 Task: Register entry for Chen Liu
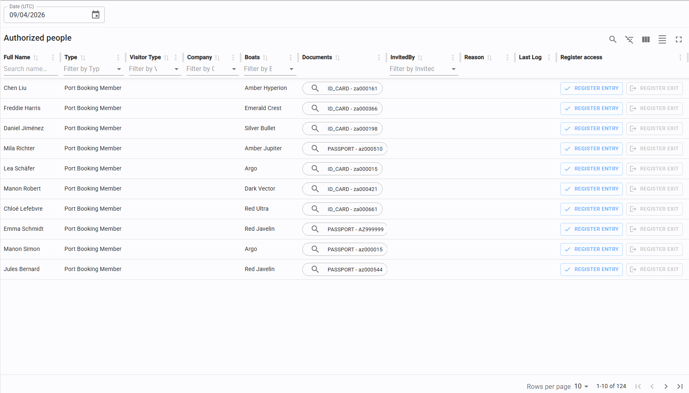pos(591,88)
